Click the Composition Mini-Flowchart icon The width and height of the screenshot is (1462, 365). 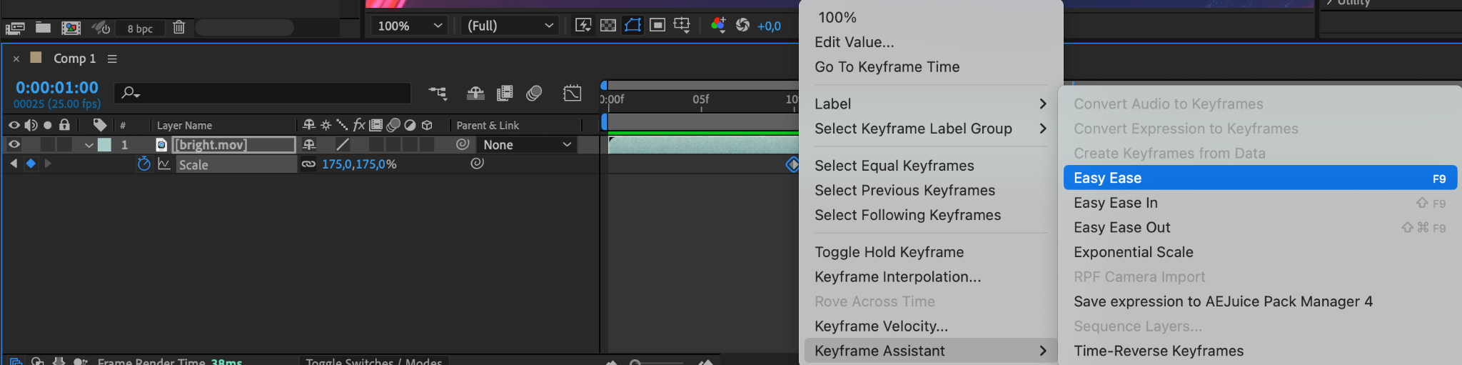pyautogui.click(x=438, y=93)
